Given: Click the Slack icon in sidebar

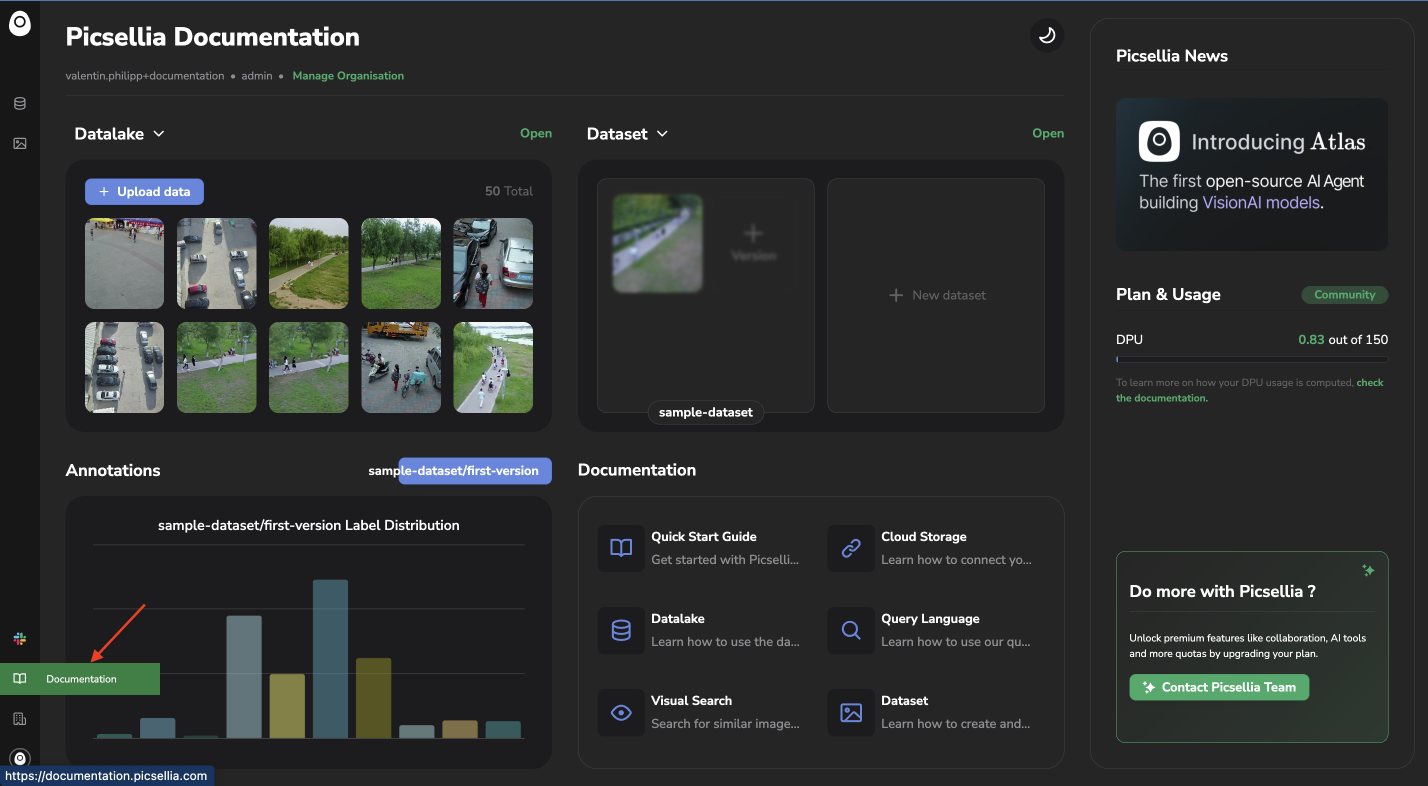Looking at the screenshot, I should [x=19, y=638].
